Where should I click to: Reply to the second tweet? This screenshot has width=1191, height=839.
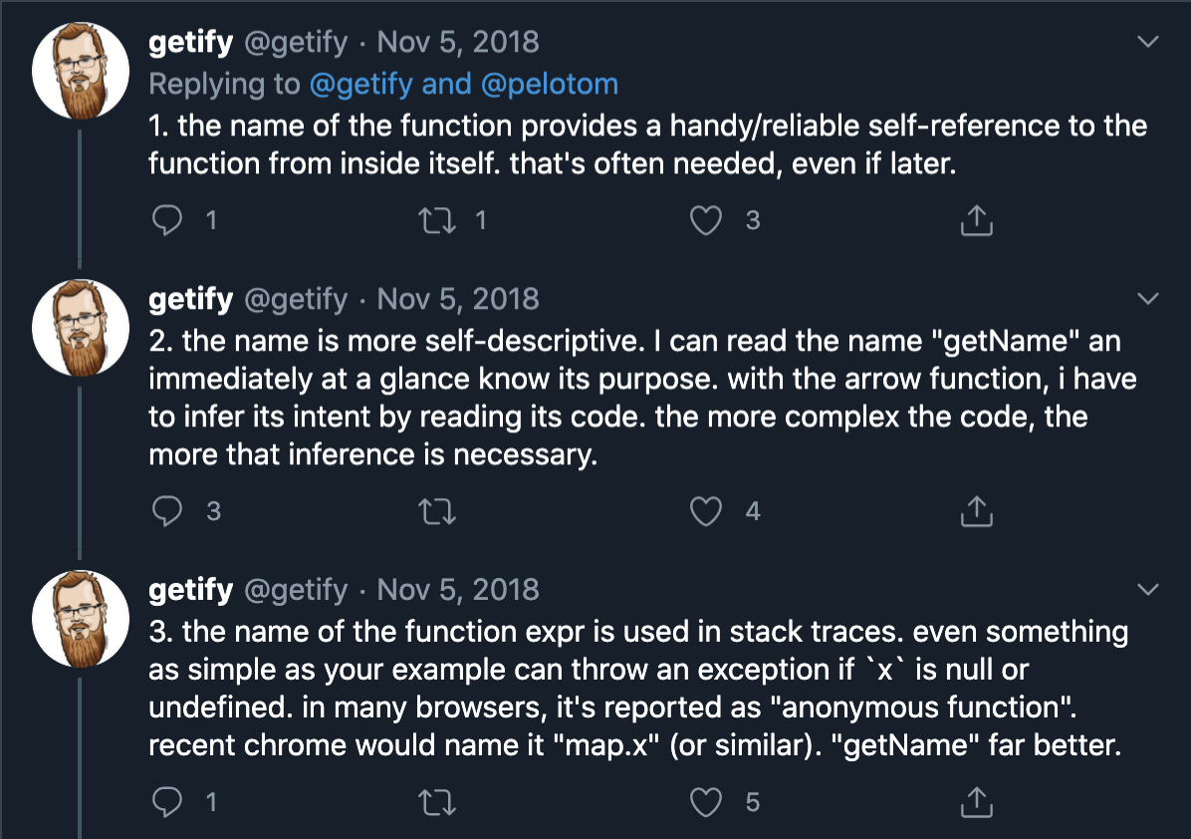pyautogui.click(x=169, y=511)
